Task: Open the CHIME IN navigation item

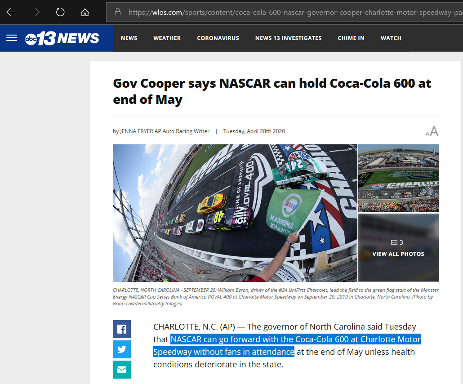Action: (351, 38)
